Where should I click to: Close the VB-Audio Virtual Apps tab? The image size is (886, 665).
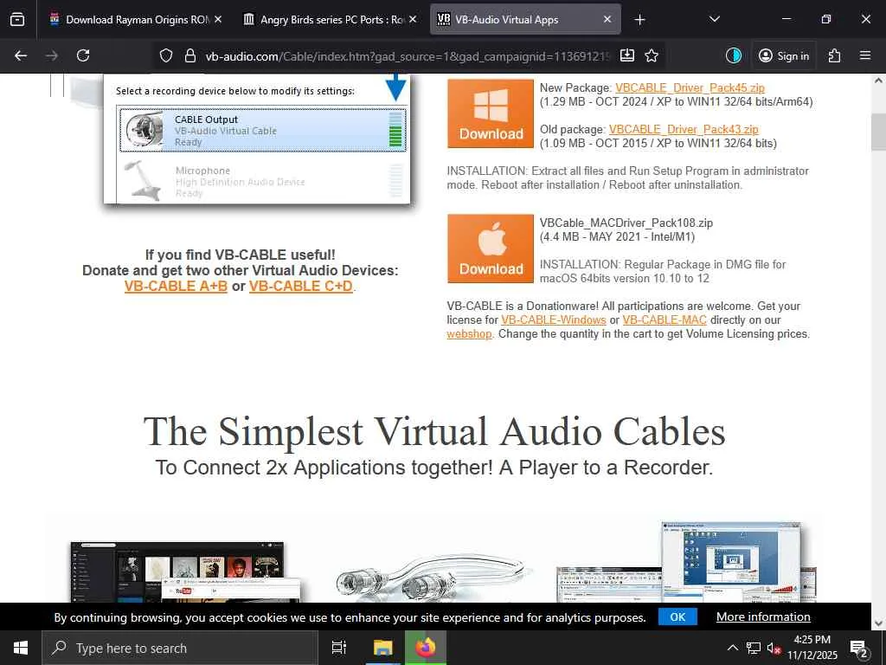607,19
